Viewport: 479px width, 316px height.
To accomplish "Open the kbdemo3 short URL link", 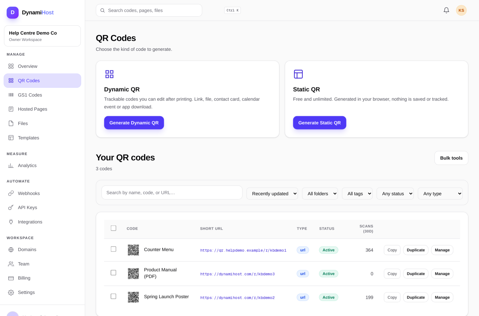I will 237,274.
